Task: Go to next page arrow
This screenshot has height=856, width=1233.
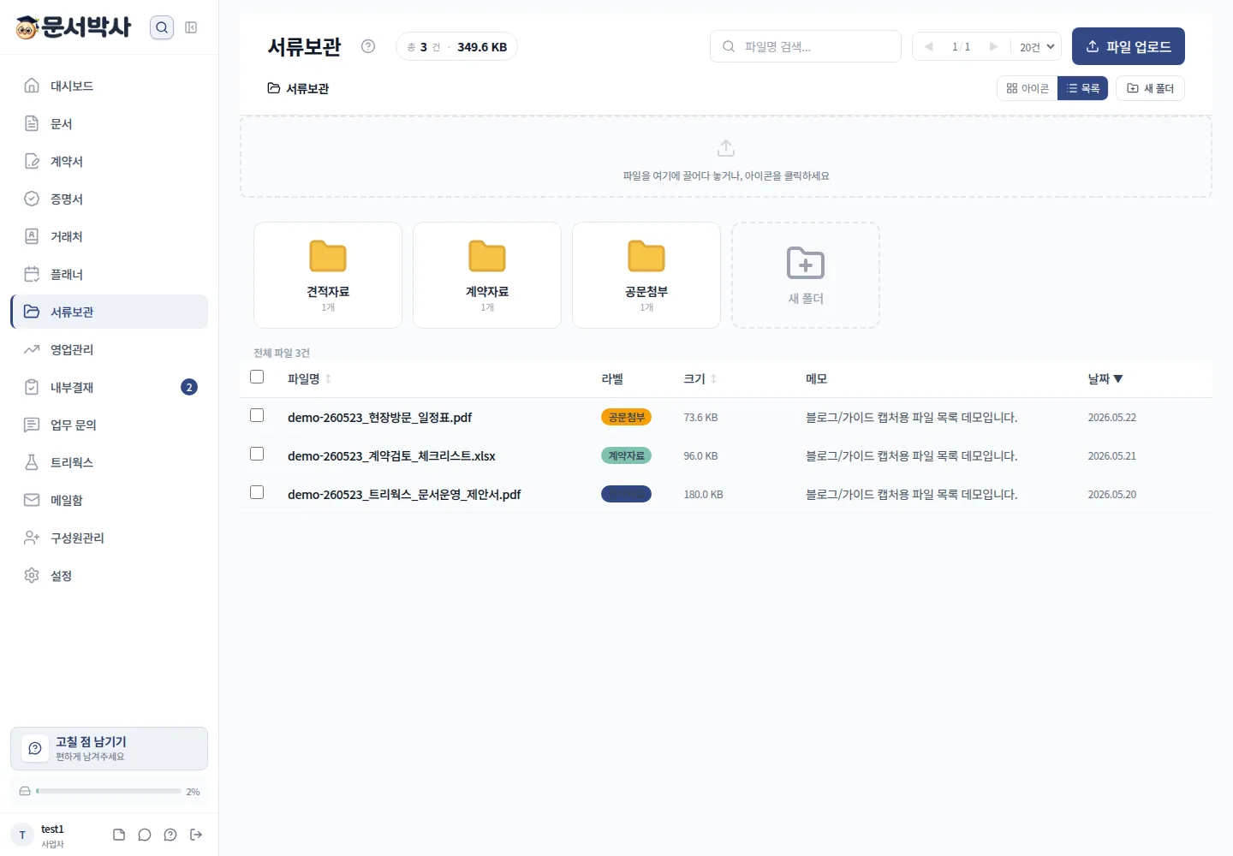Action: (993, 46)
